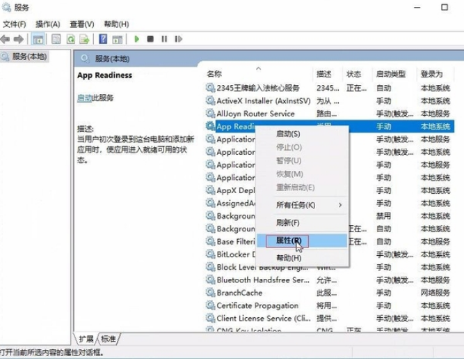Switch to the 标准 tab

pyautogui.click(x=108, y=339)
